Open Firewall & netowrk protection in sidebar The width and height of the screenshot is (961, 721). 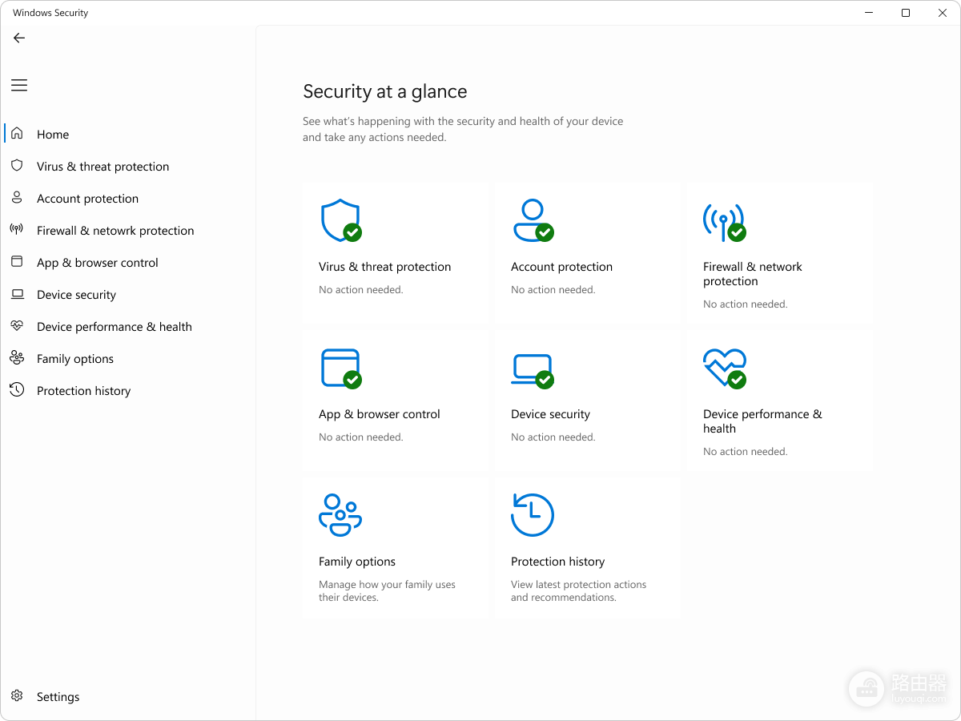pos(115,231)
